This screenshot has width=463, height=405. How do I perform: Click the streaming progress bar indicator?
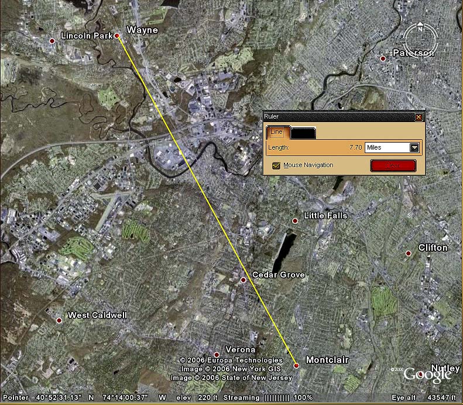(x=276, y=398)
